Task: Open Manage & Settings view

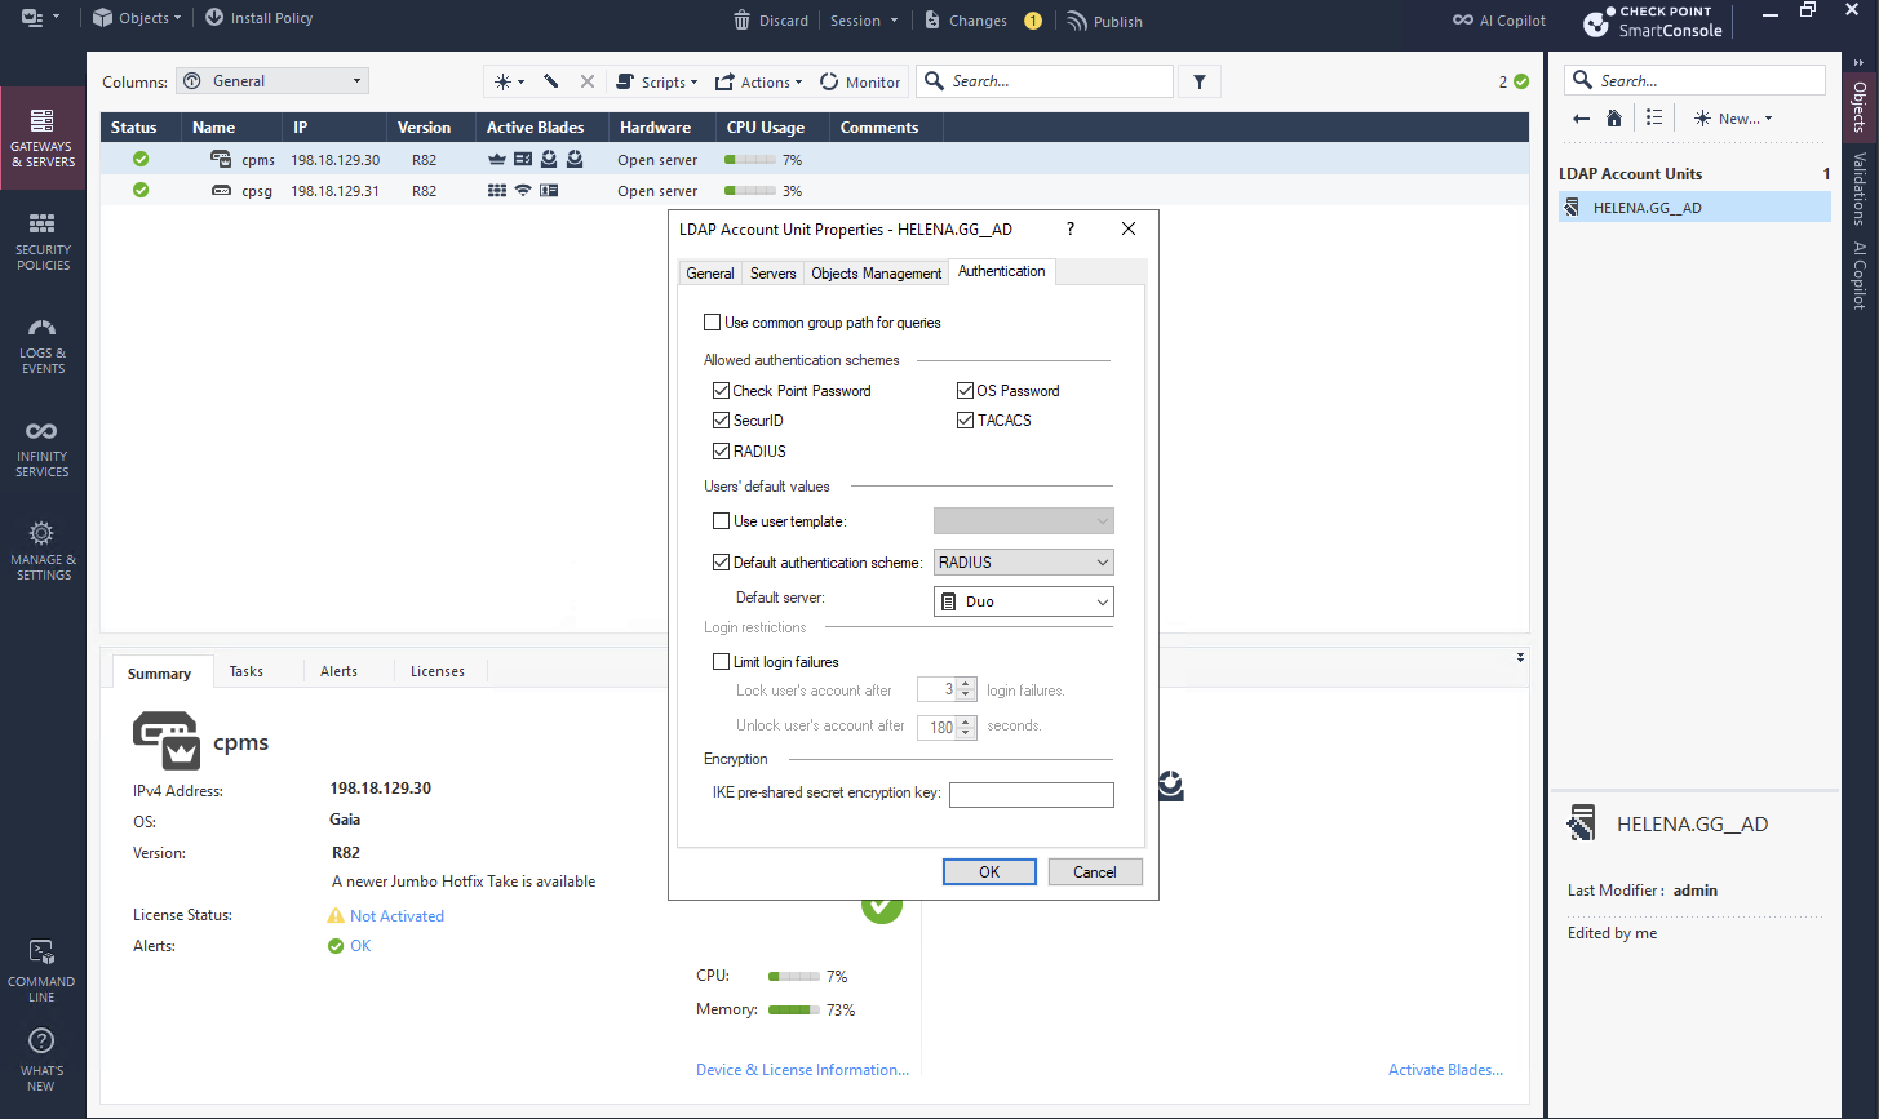Action: click(x=42, y=551)
